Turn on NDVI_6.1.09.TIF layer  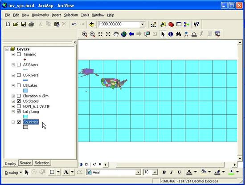point(19,106)
